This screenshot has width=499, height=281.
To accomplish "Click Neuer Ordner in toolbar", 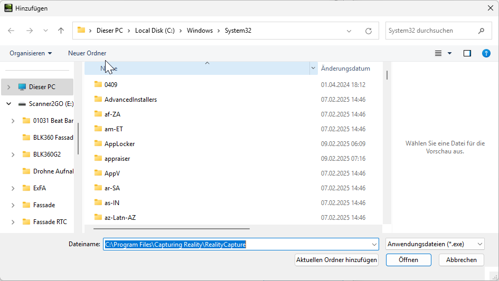I will [87, 53].
